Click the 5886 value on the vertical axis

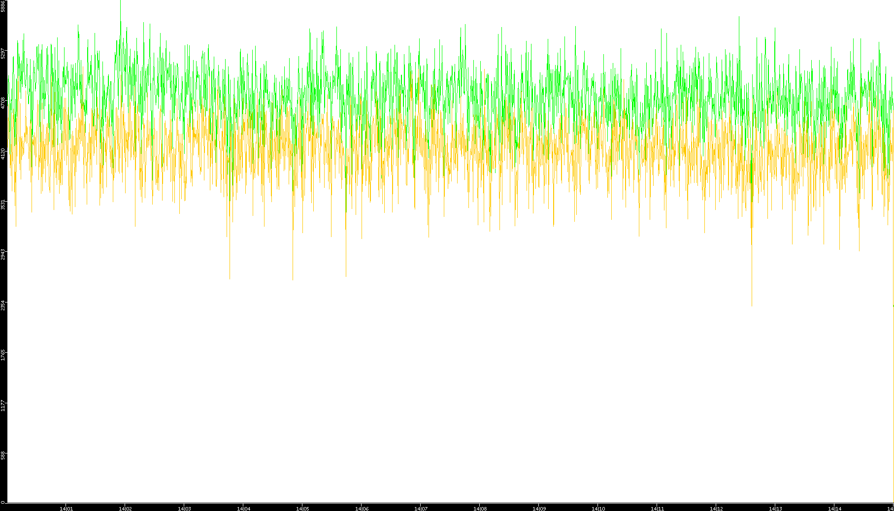[x=3, y=6]
